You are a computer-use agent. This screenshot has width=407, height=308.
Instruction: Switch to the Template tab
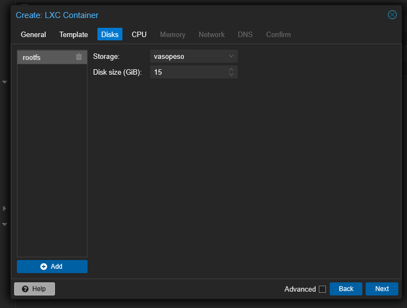coord(73,34)
